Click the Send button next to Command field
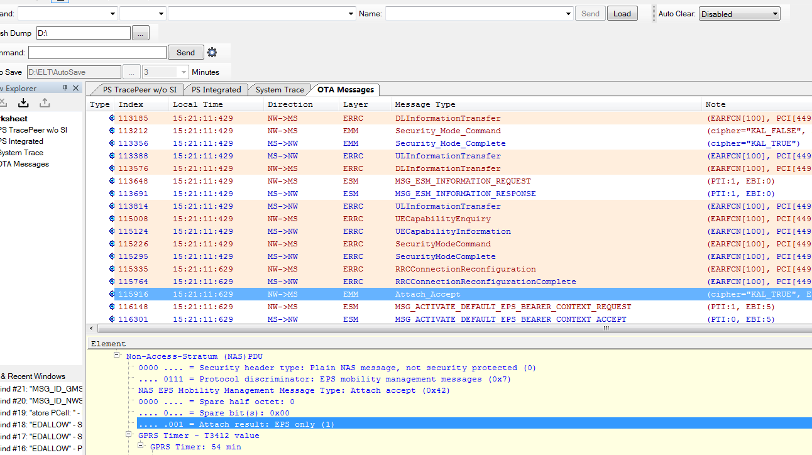The image size is (812, 455). [184, 52]
